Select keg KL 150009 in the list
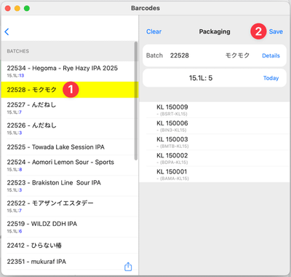Screen dimensions: 291x277 pyautogui.click(x=215, y=110)
